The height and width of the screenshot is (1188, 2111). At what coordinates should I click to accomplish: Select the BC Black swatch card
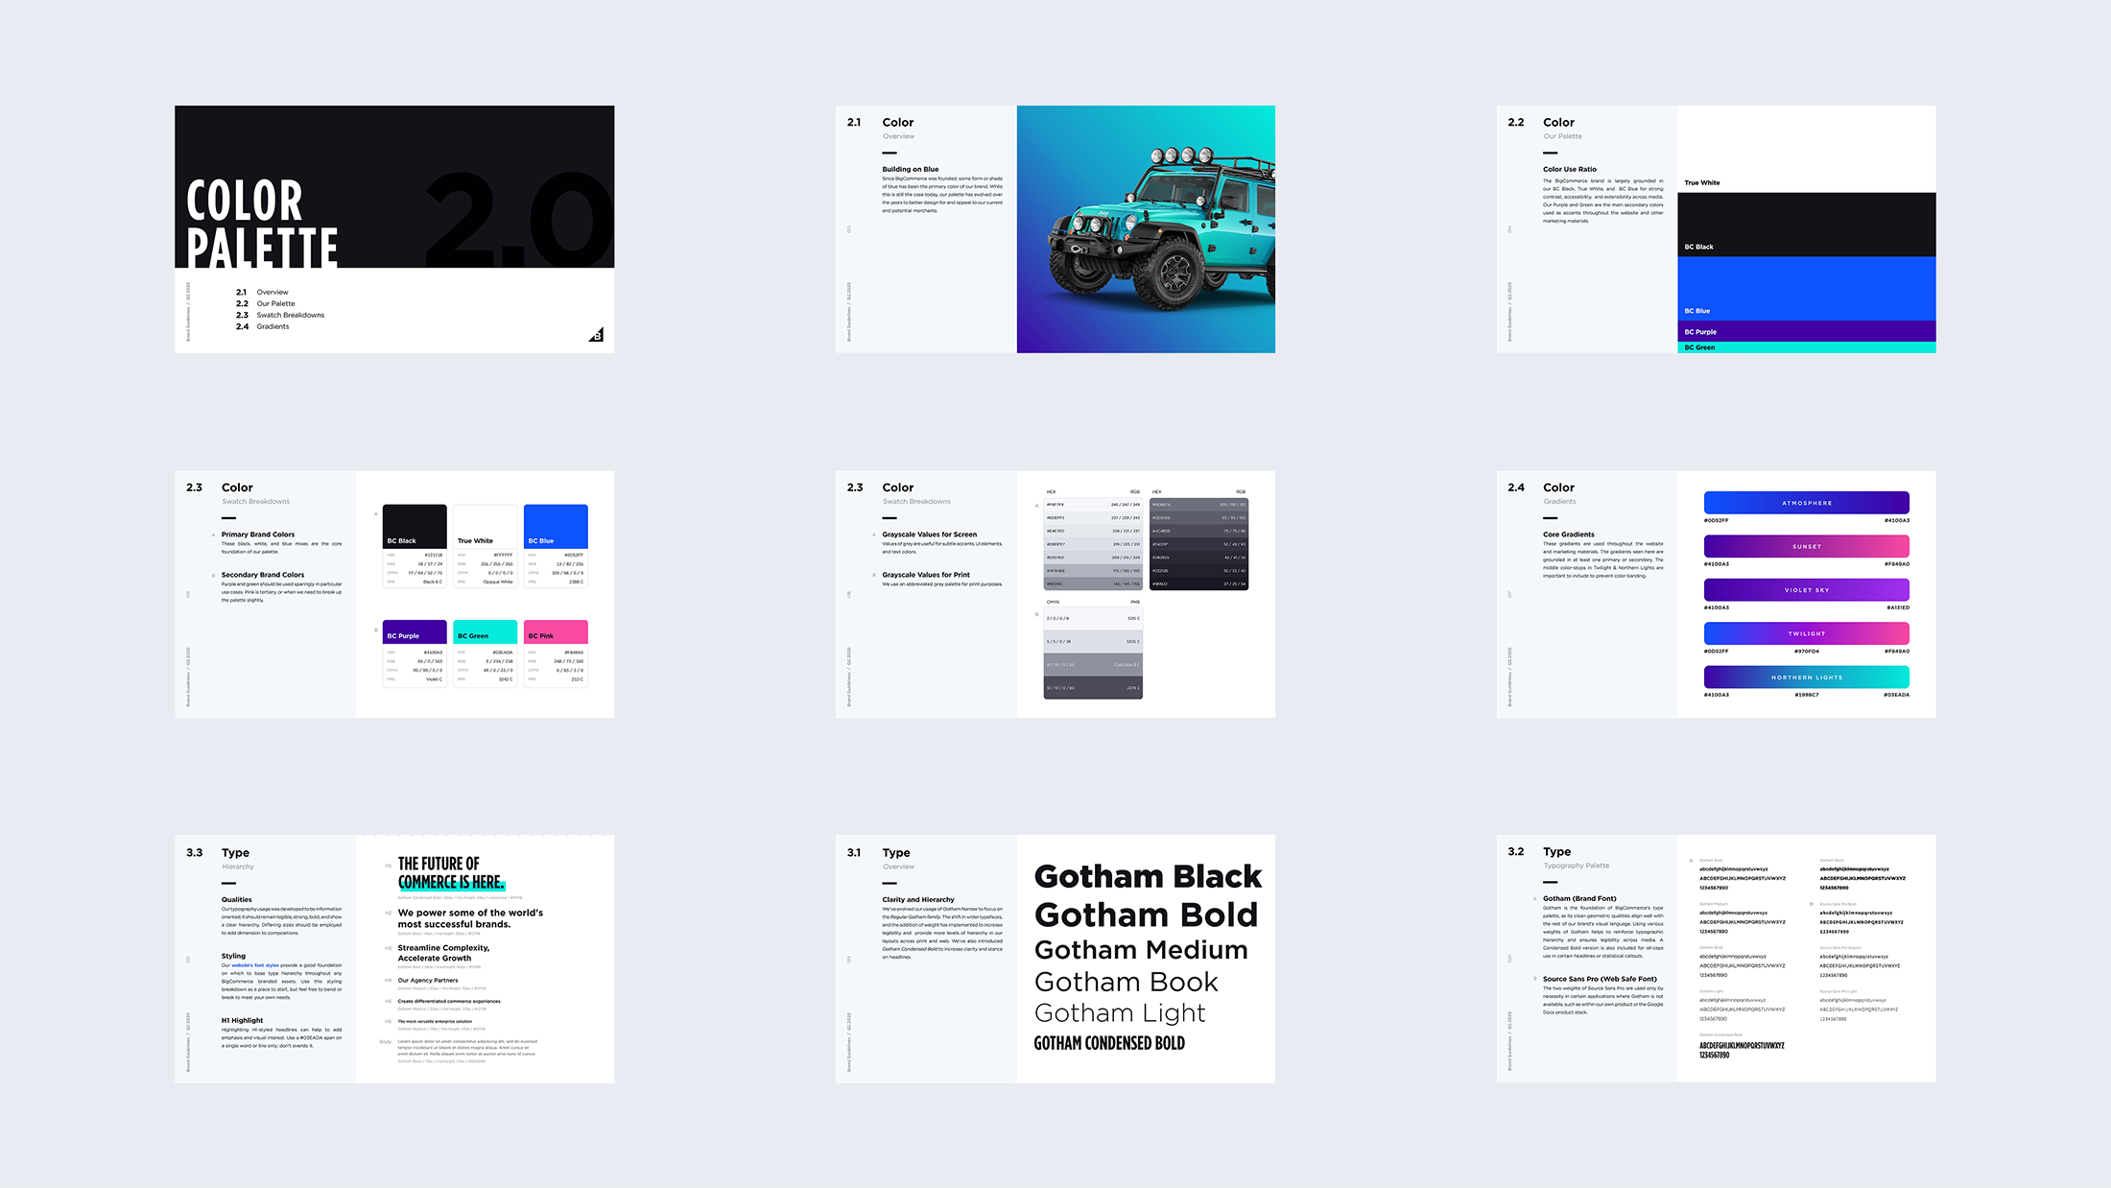coord(415,545)
